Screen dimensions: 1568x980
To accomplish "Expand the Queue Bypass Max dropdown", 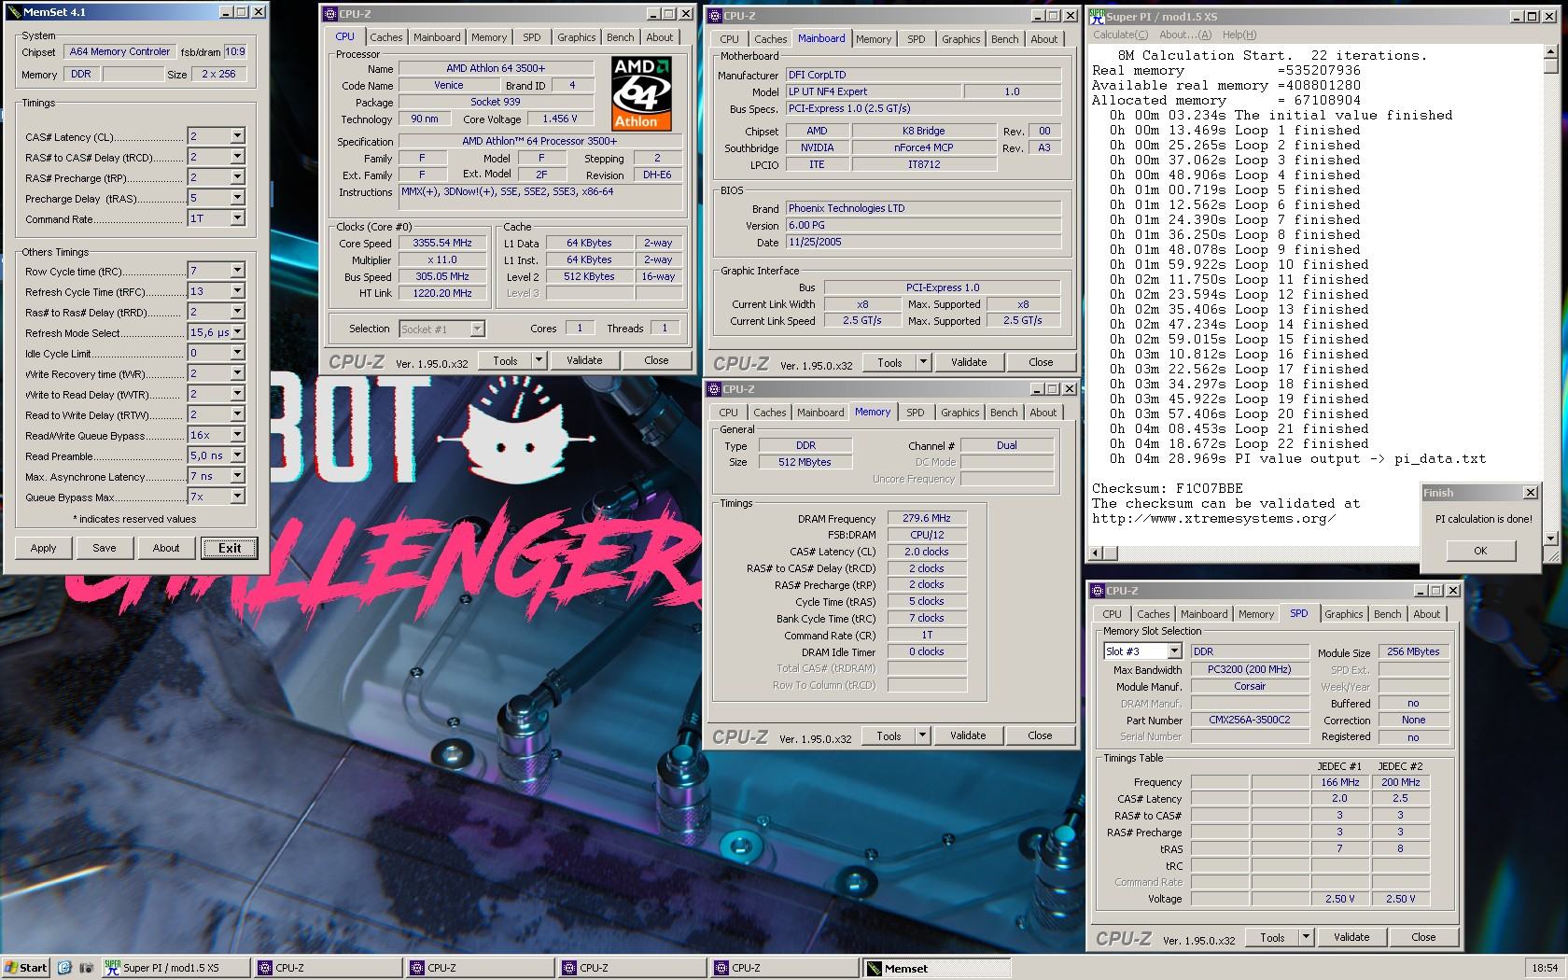I will tap(237, 497).
